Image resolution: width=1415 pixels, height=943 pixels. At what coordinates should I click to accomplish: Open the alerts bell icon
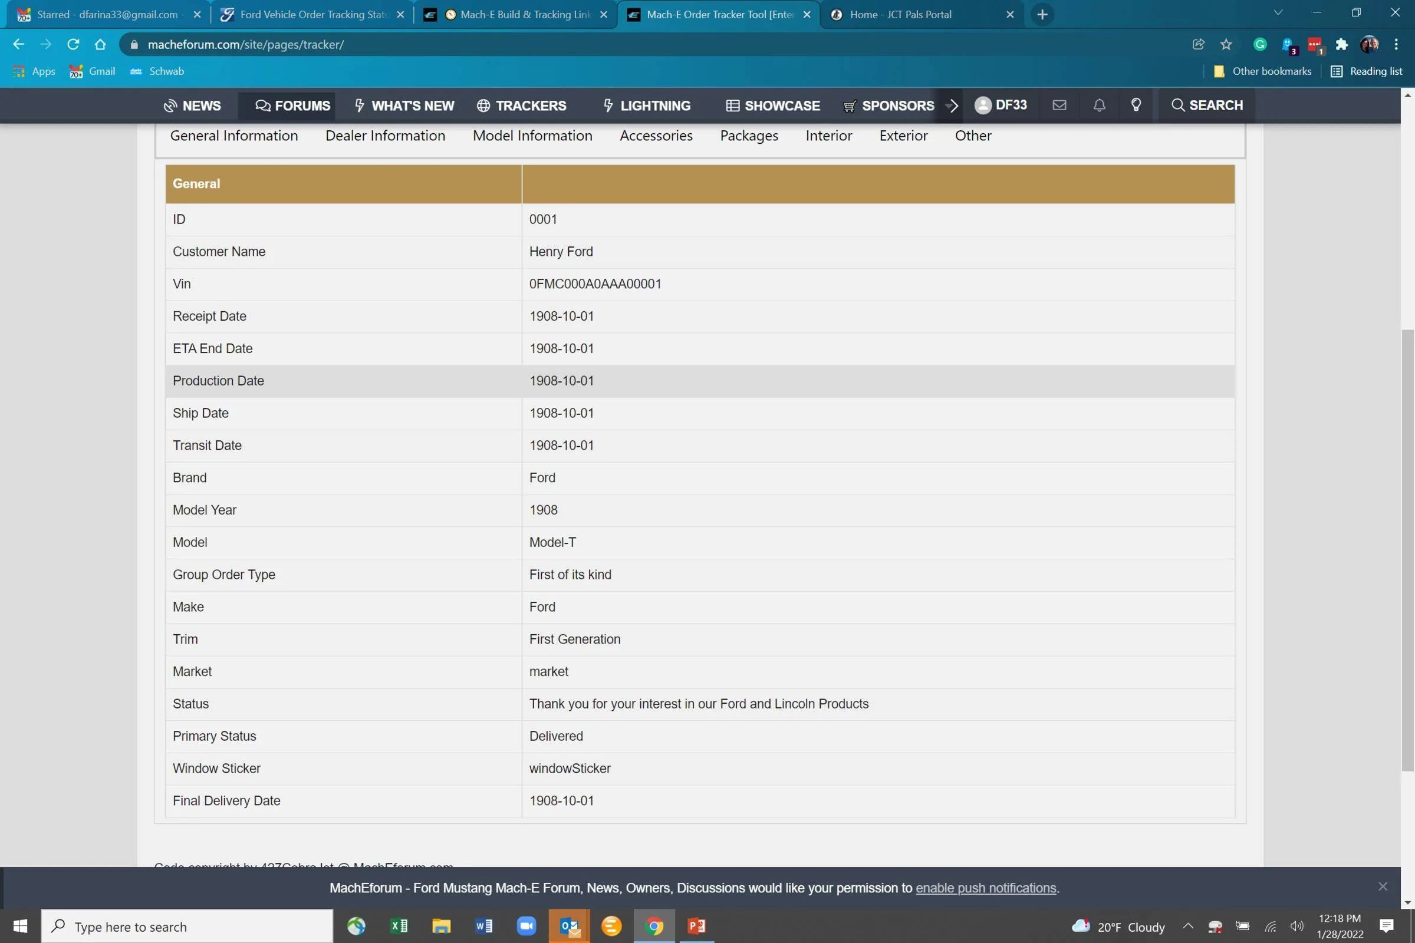coord(1099,105)
